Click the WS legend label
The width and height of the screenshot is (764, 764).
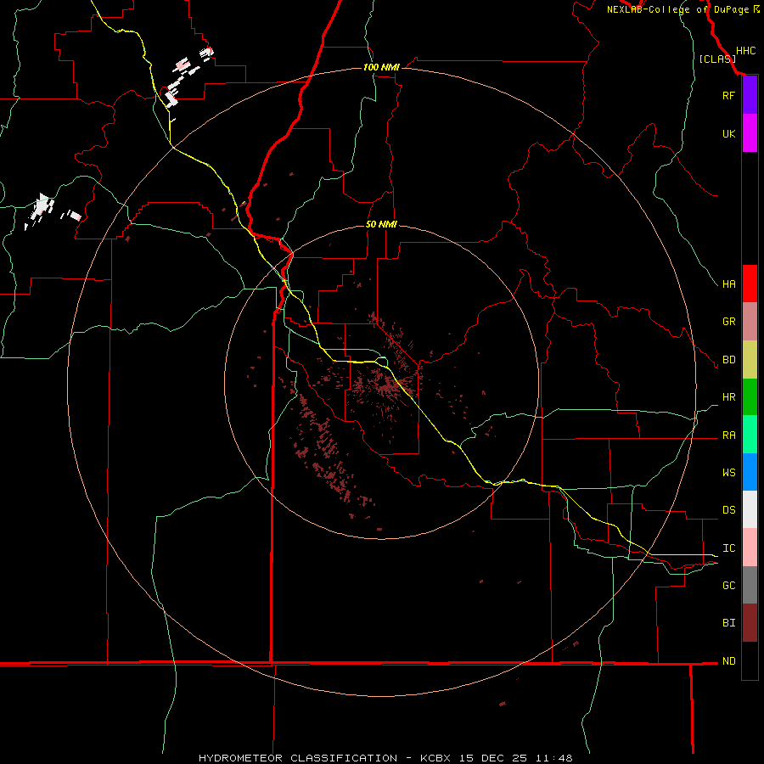tap(728, 472)
